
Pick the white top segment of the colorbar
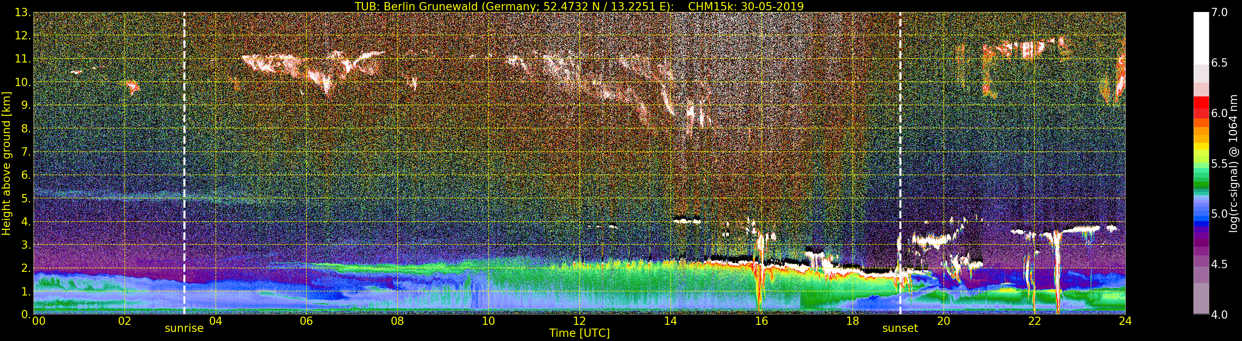(x=1201, y=38)
